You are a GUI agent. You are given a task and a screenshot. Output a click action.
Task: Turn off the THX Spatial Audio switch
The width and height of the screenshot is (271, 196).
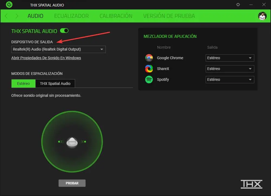[x=64, y=31]
